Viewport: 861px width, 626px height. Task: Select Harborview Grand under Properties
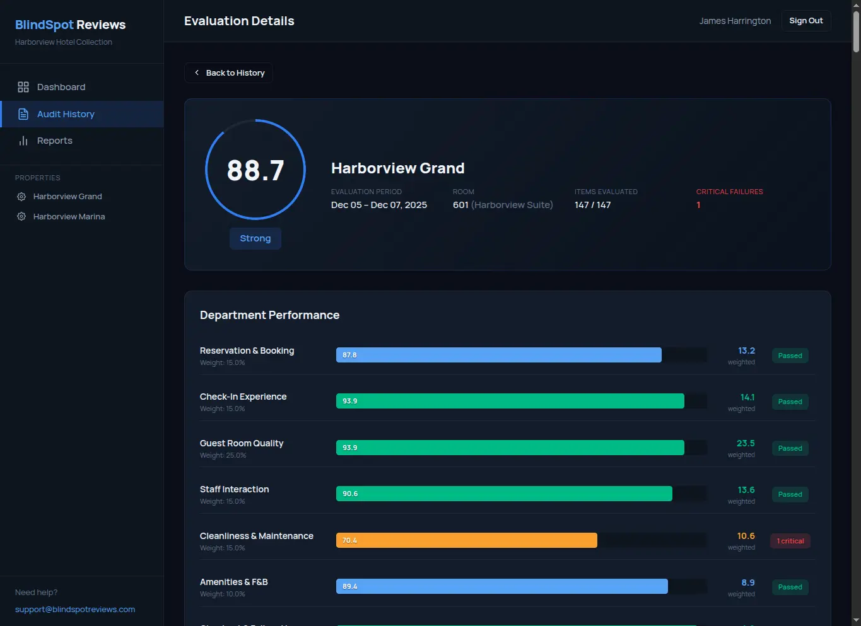[67, 196]
